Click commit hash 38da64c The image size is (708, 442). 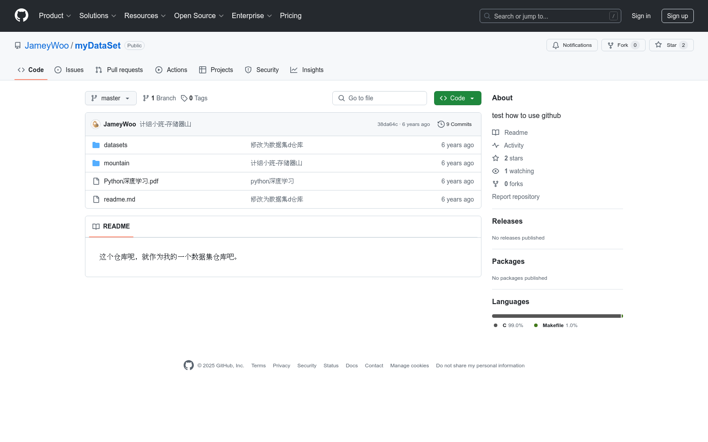click(x=388, y=124)
